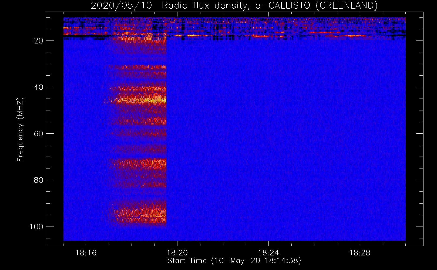Click the plot title '2020/05/10 Radio flux density'
The width and height of the screenshot is (437, 270).
[234, 5]
